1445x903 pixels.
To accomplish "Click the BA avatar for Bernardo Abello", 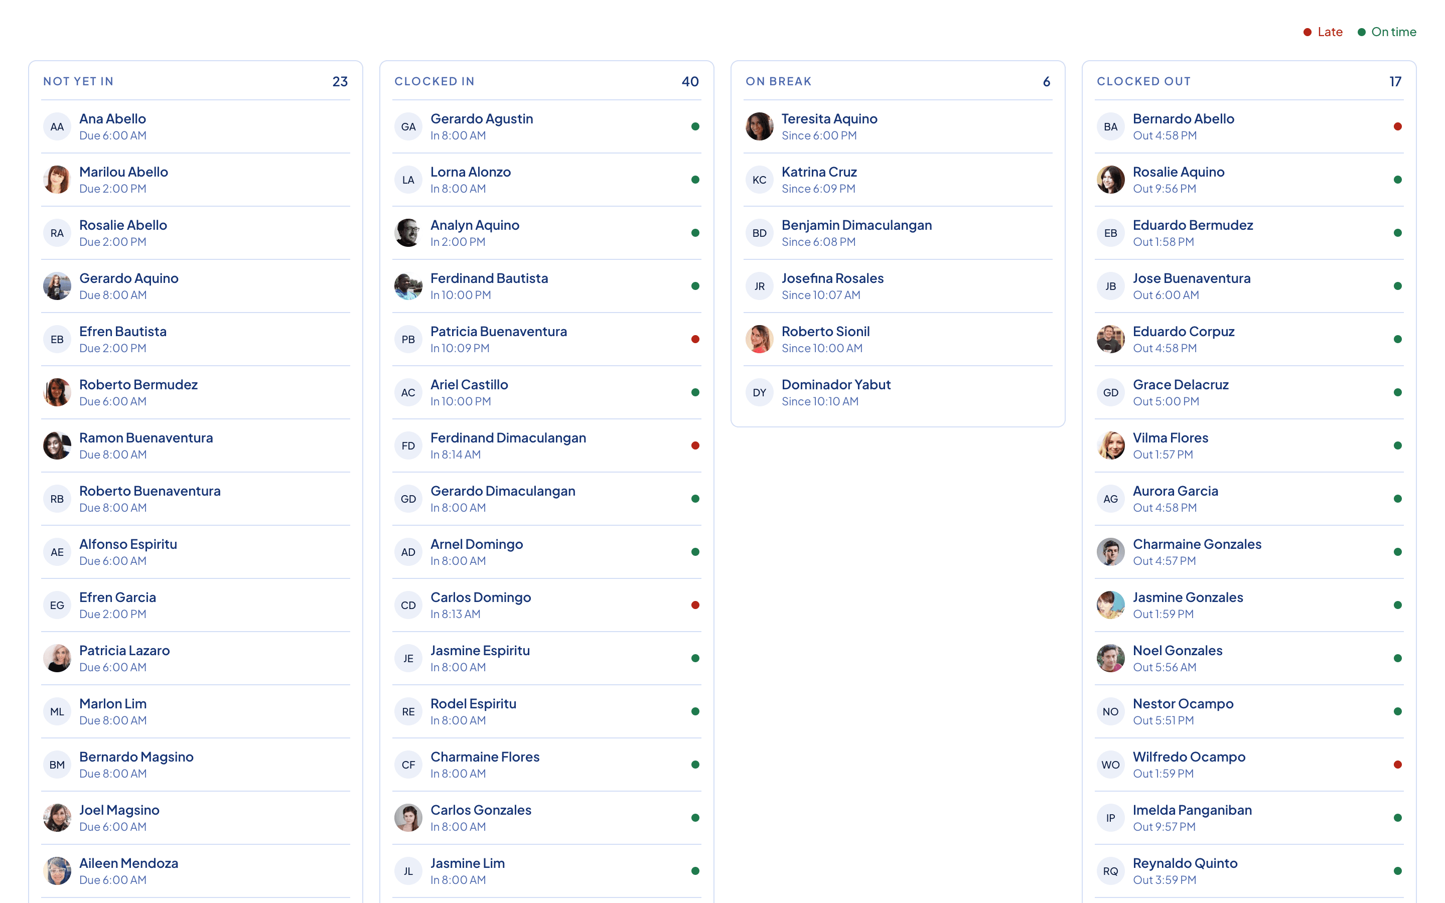I will (1110, 126).
